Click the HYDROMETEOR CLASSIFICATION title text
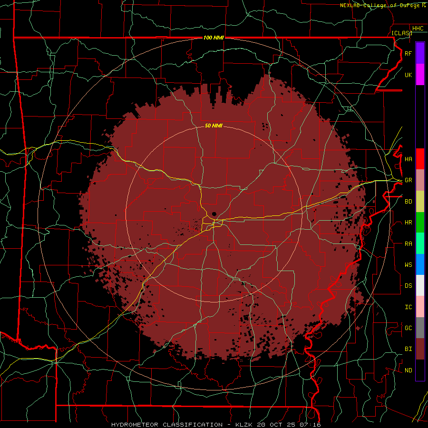The width and height of the screenshot is (428, 428). [x=167, y=425]
